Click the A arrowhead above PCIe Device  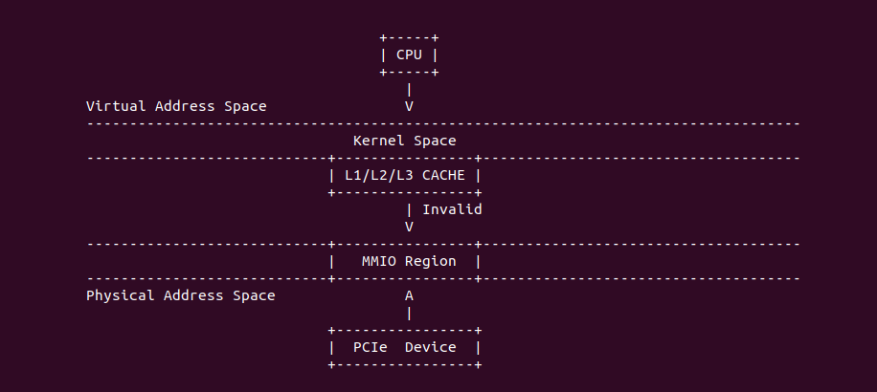409,295
